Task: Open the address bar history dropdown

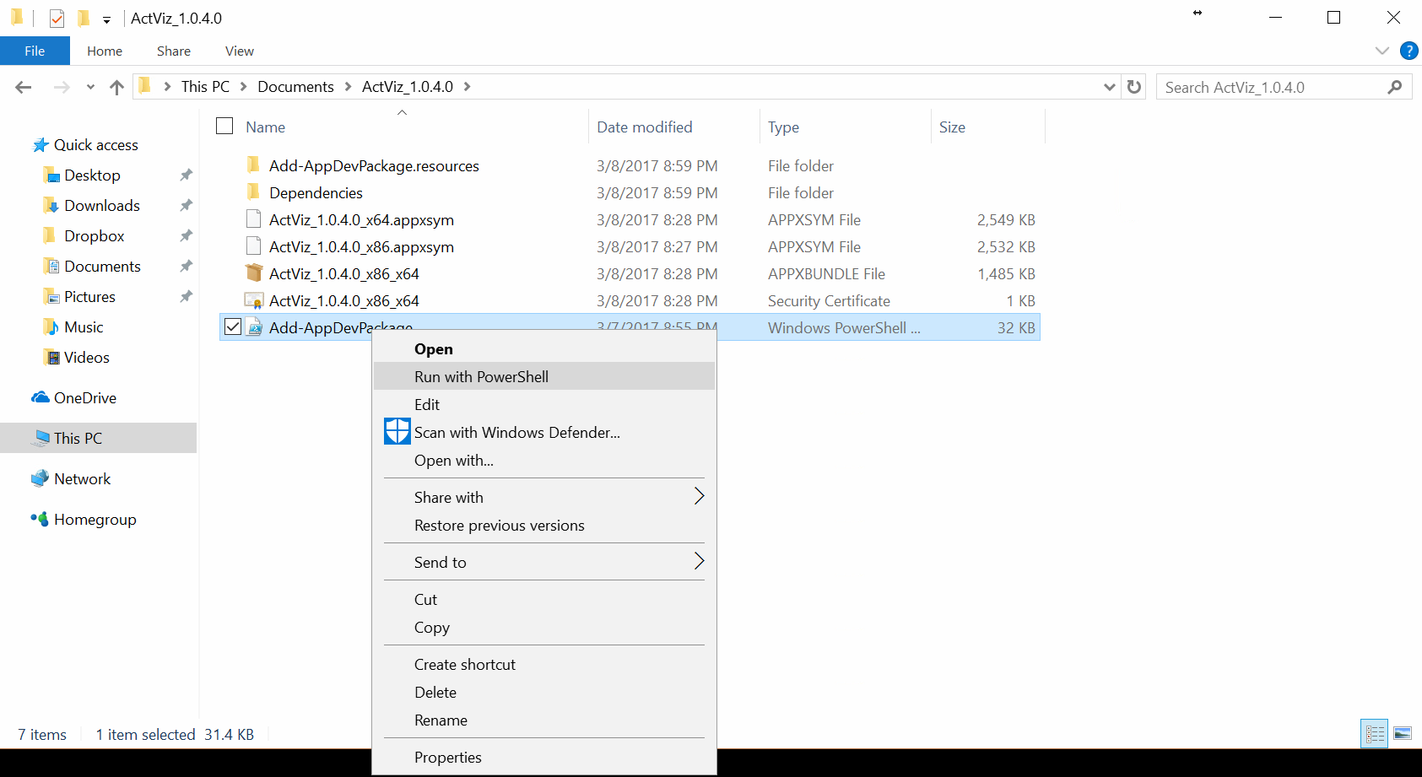Action: pos(1110,87)
